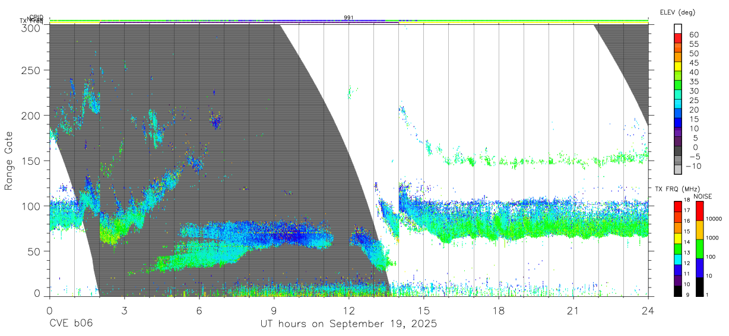Click the x-axis hour label '21'
Screen dimensions: 729x336
pyautogui.click(x=573, y=311)
